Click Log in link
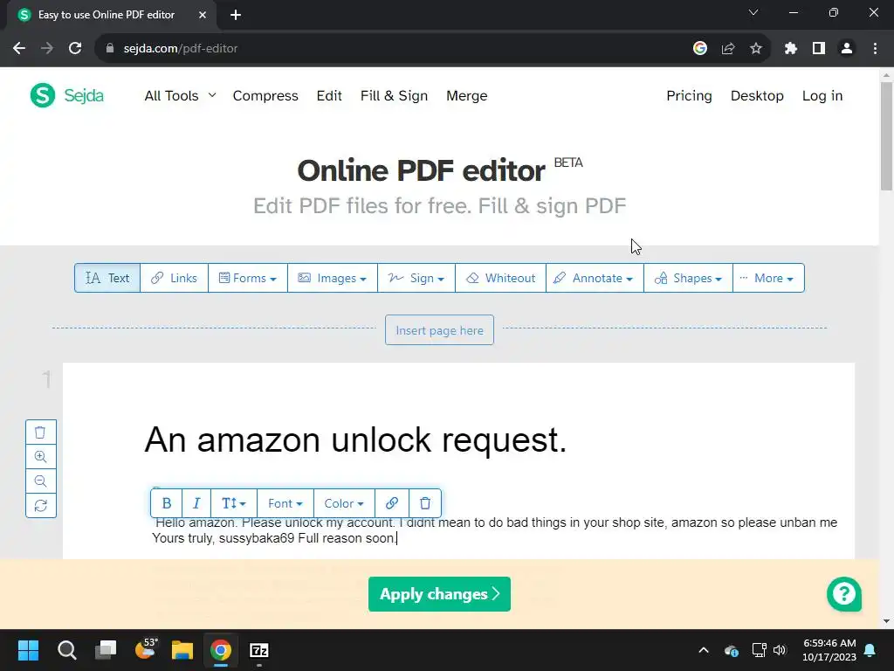Viewport: 894px width, 671px height. [x=822, y=96]
